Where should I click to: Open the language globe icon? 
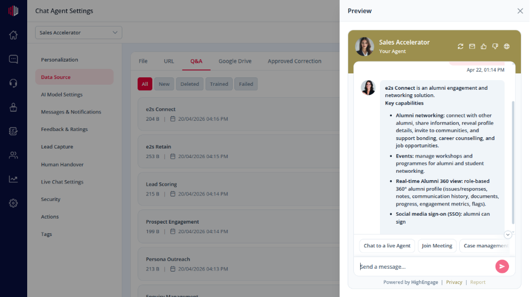point(507,46)
